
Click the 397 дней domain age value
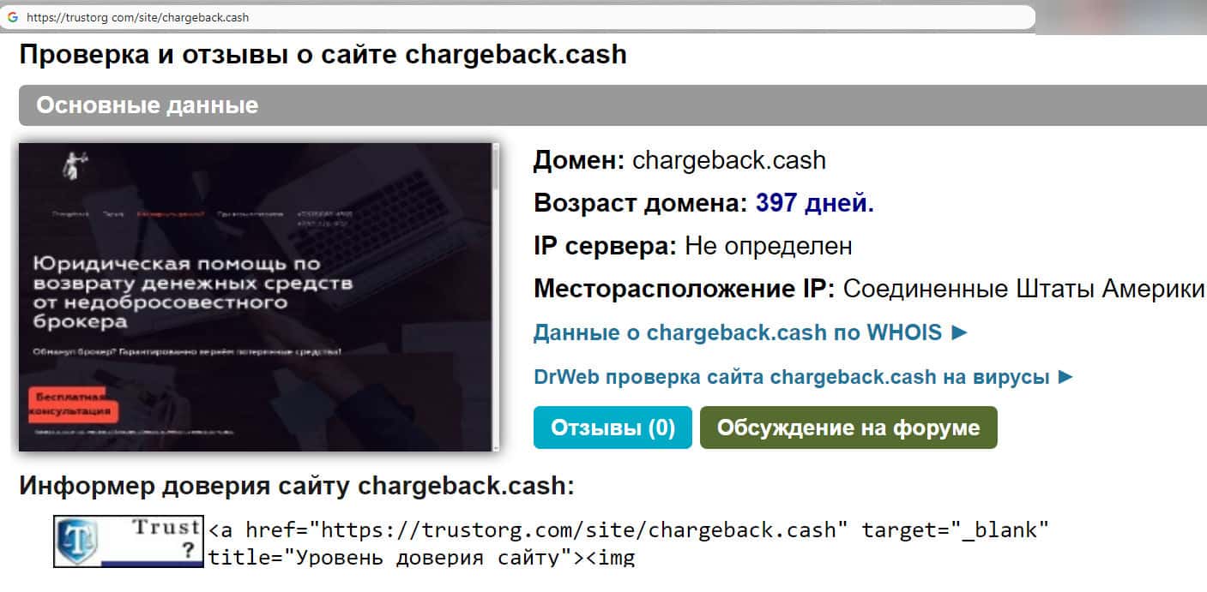pos(815,204)
